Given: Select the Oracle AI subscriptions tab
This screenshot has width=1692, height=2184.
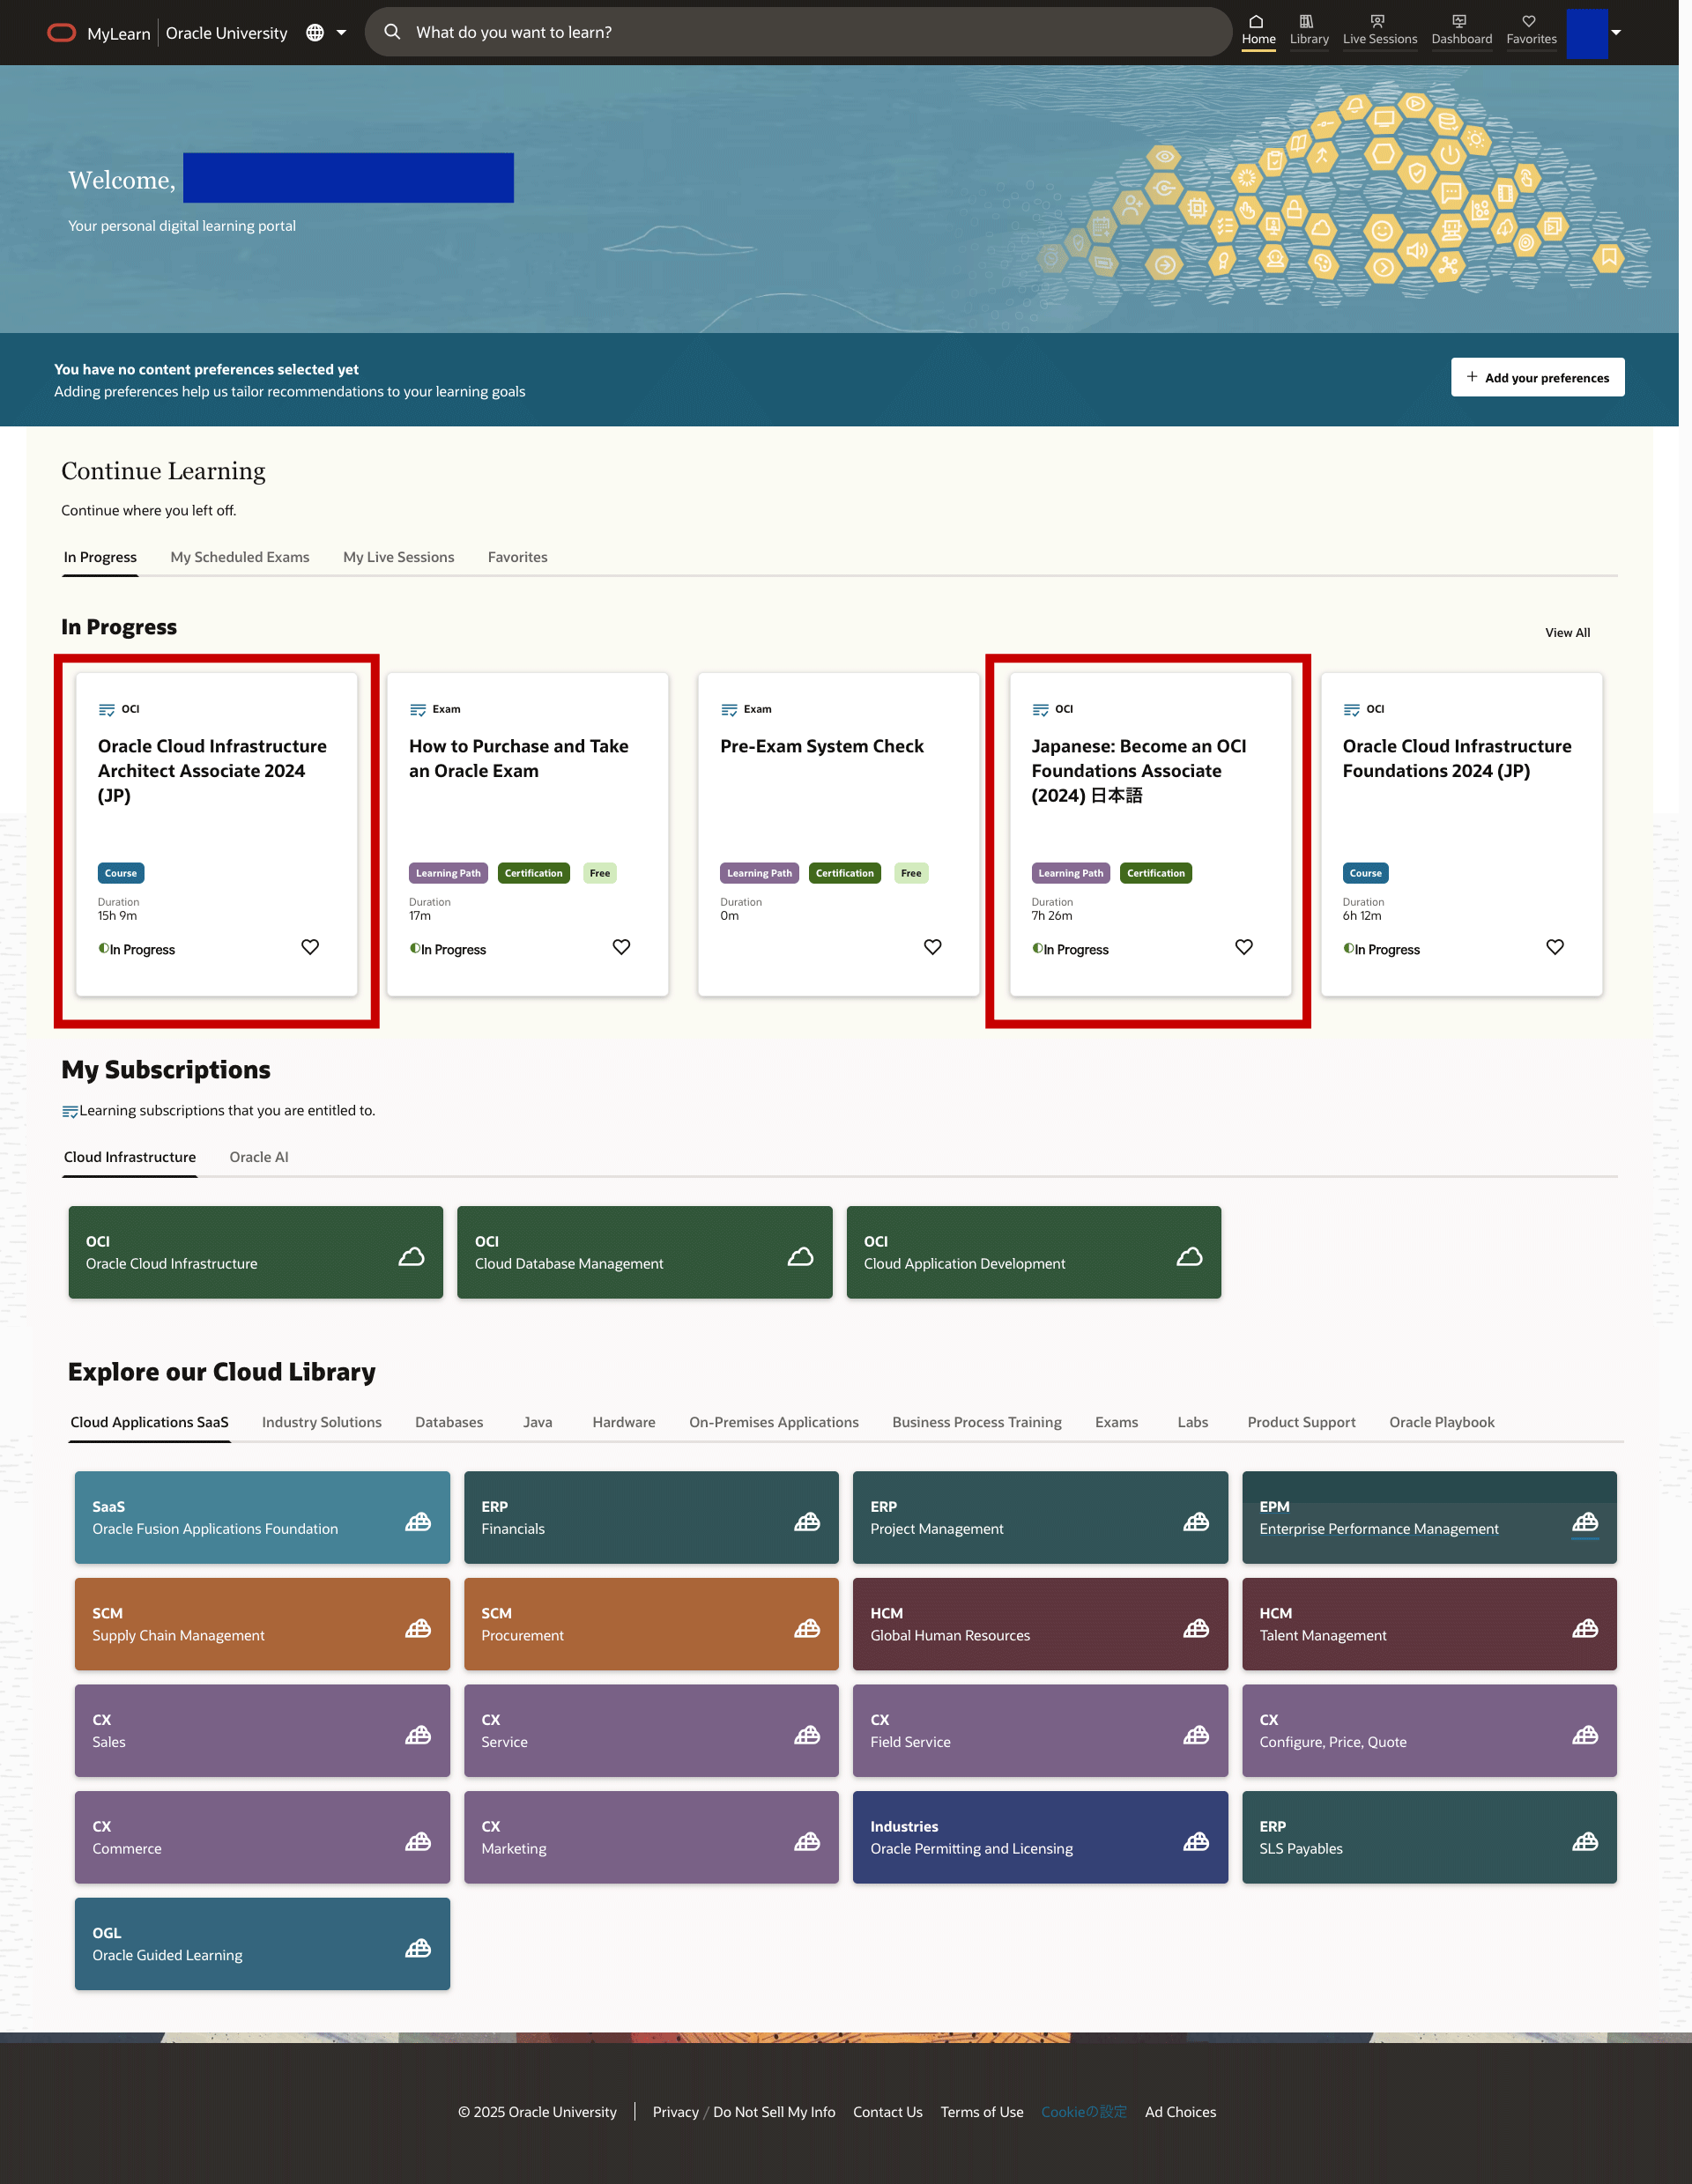Looking at the screenshot, I should [x=259, y=1157].
